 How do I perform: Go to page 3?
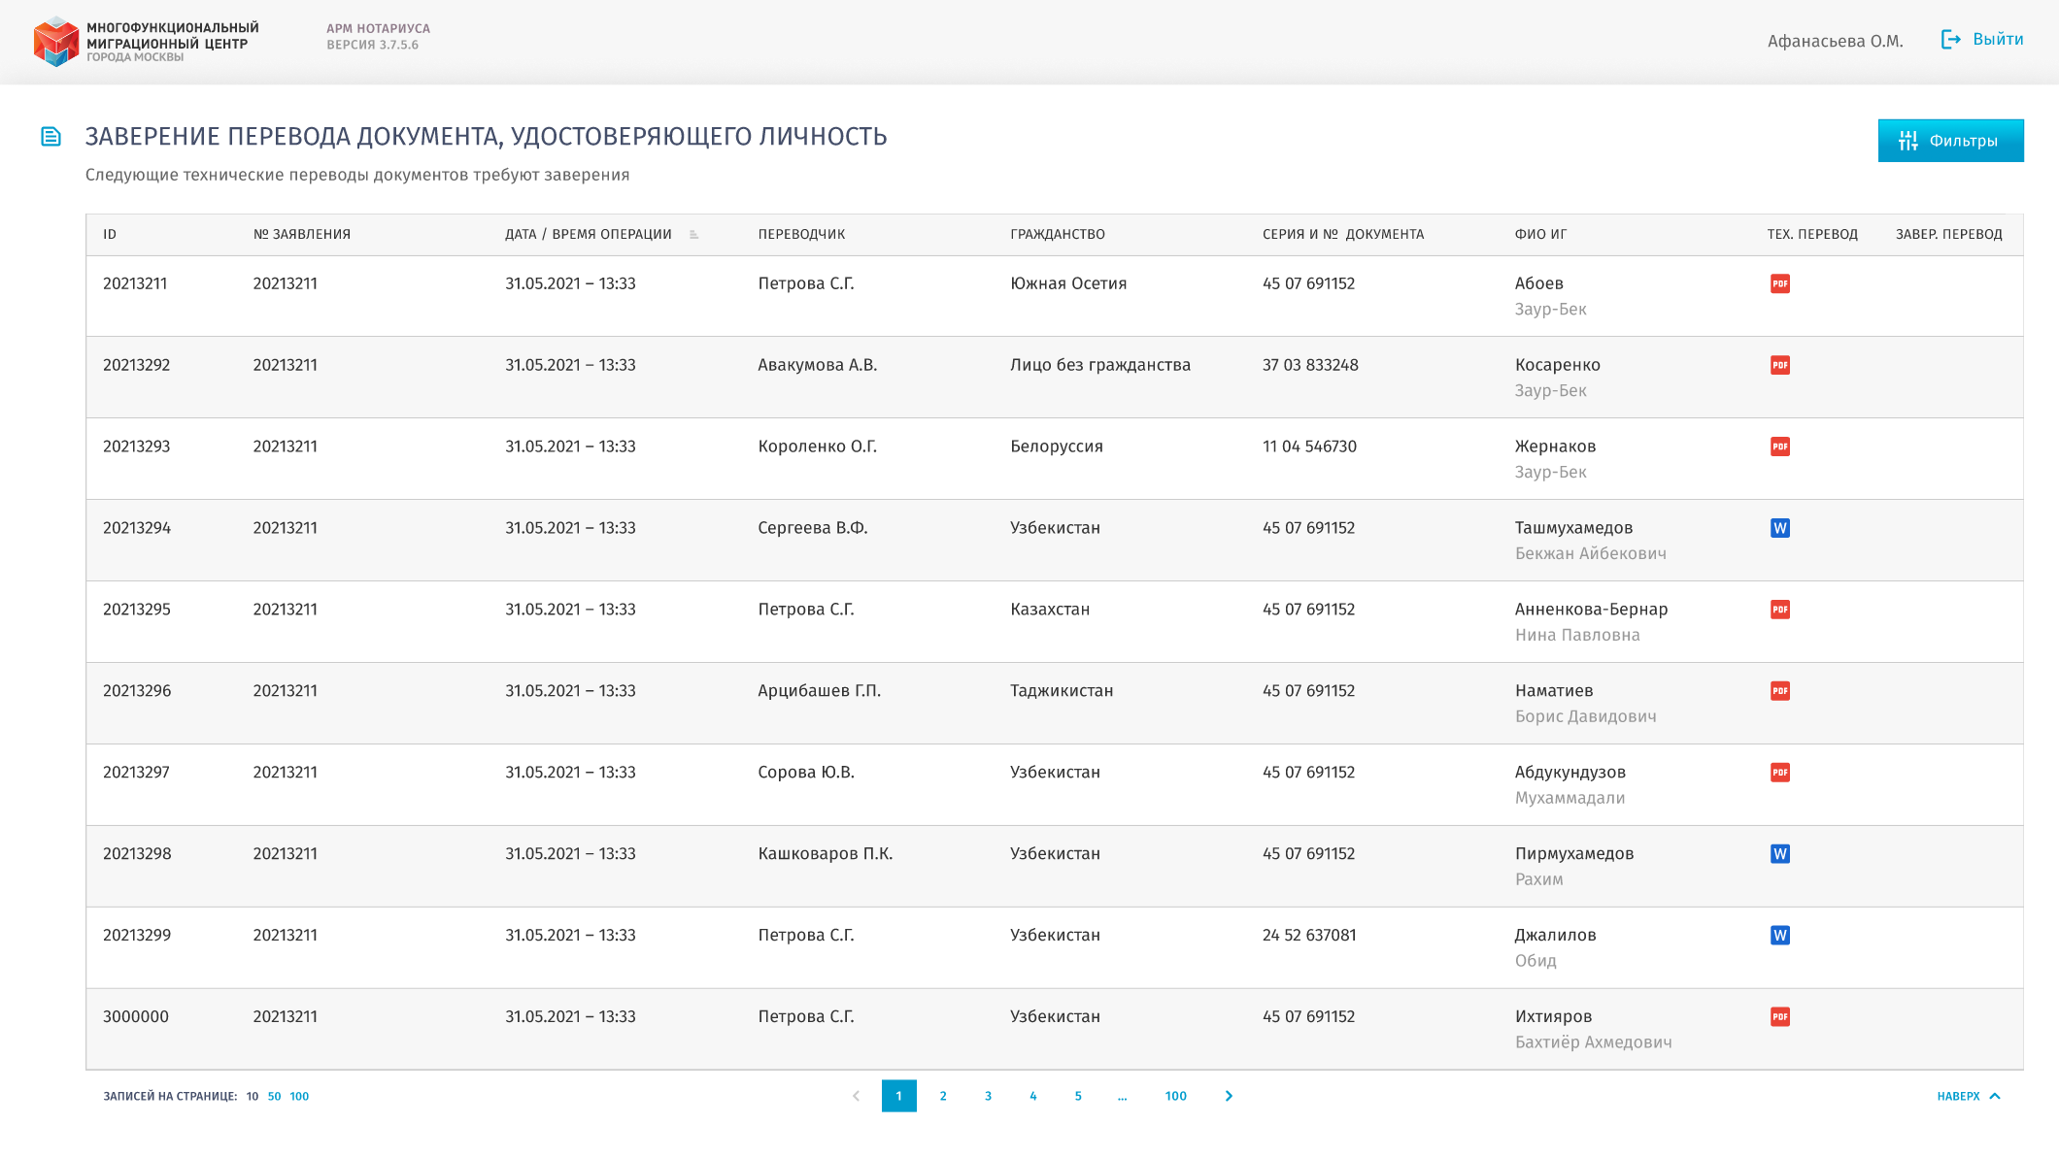tap(988, 1096)
